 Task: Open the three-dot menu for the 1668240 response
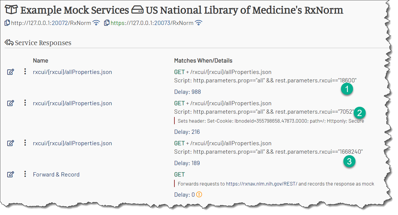(x=25, y=143)
